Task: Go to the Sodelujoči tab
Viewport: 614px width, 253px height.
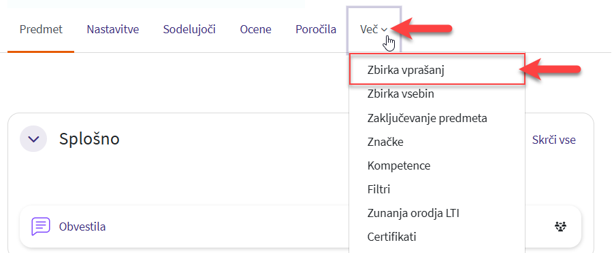Action: [189, 30]
